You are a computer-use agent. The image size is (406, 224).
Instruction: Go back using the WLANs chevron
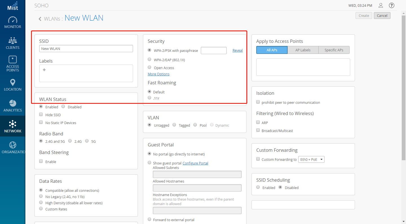40,19
